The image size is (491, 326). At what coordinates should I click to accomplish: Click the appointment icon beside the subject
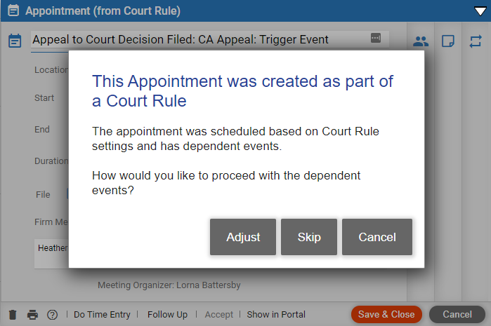15,41
